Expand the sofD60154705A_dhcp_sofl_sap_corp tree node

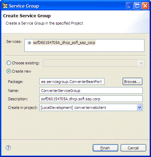[x=29, y=43]
